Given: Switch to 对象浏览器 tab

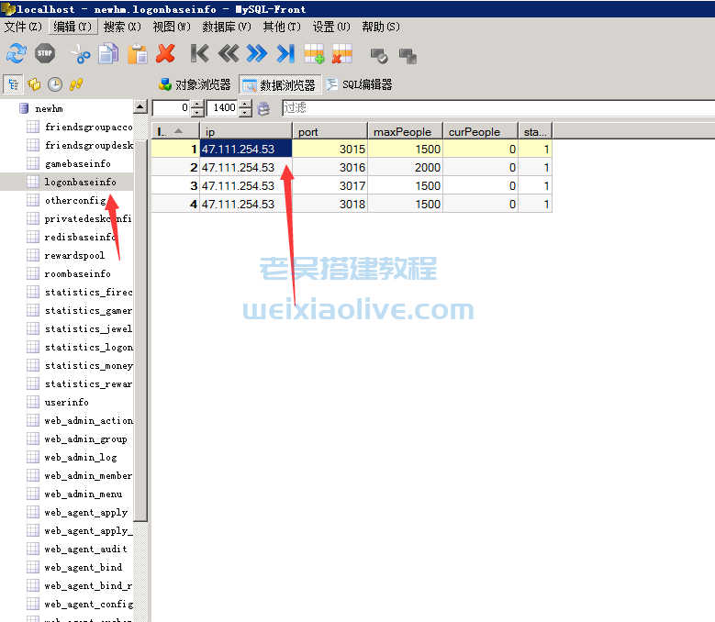Looking at the screenshot, I should (x=195, y=84).
